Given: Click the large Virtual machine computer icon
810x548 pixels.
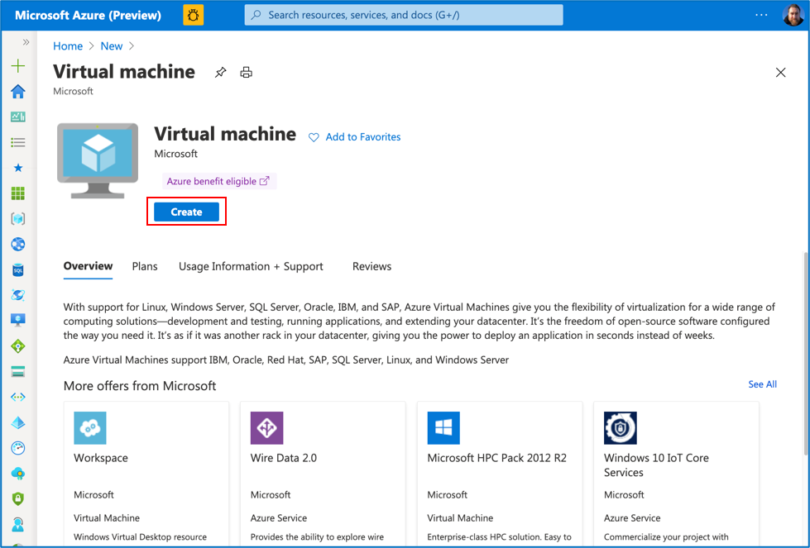Looking at the screenshot, I should pyautogui.click(x=98, y=160).
